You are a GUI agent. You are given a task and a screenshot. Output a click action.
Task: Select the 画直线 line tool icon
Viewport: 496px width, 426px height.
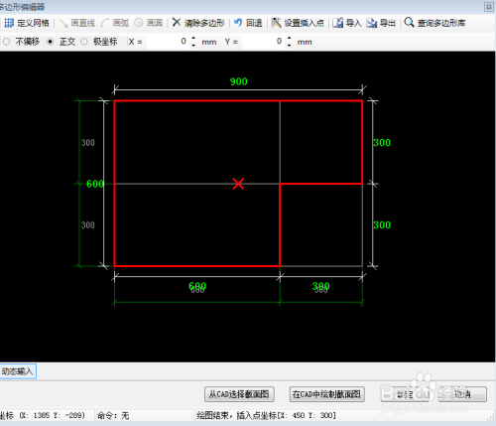(63, 23)
